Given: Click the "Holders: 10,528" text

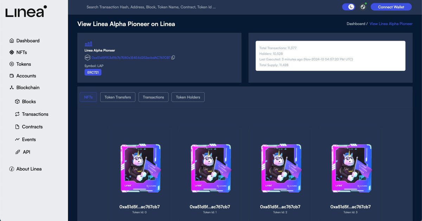Looking at the screenshot, I should (x=271, y=54).
